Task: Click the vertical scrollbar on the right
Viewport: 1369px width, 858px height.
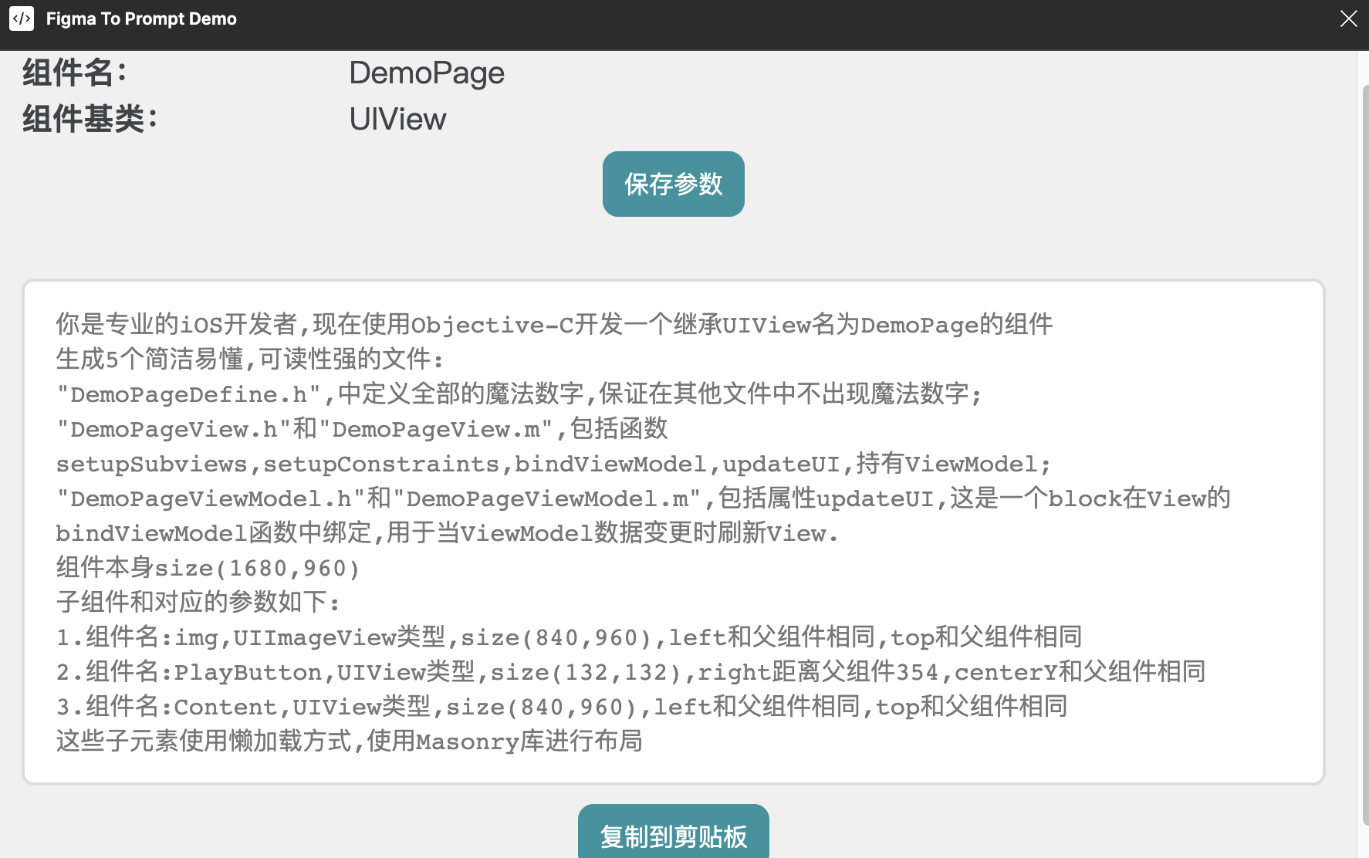Action: (1364, 448)
